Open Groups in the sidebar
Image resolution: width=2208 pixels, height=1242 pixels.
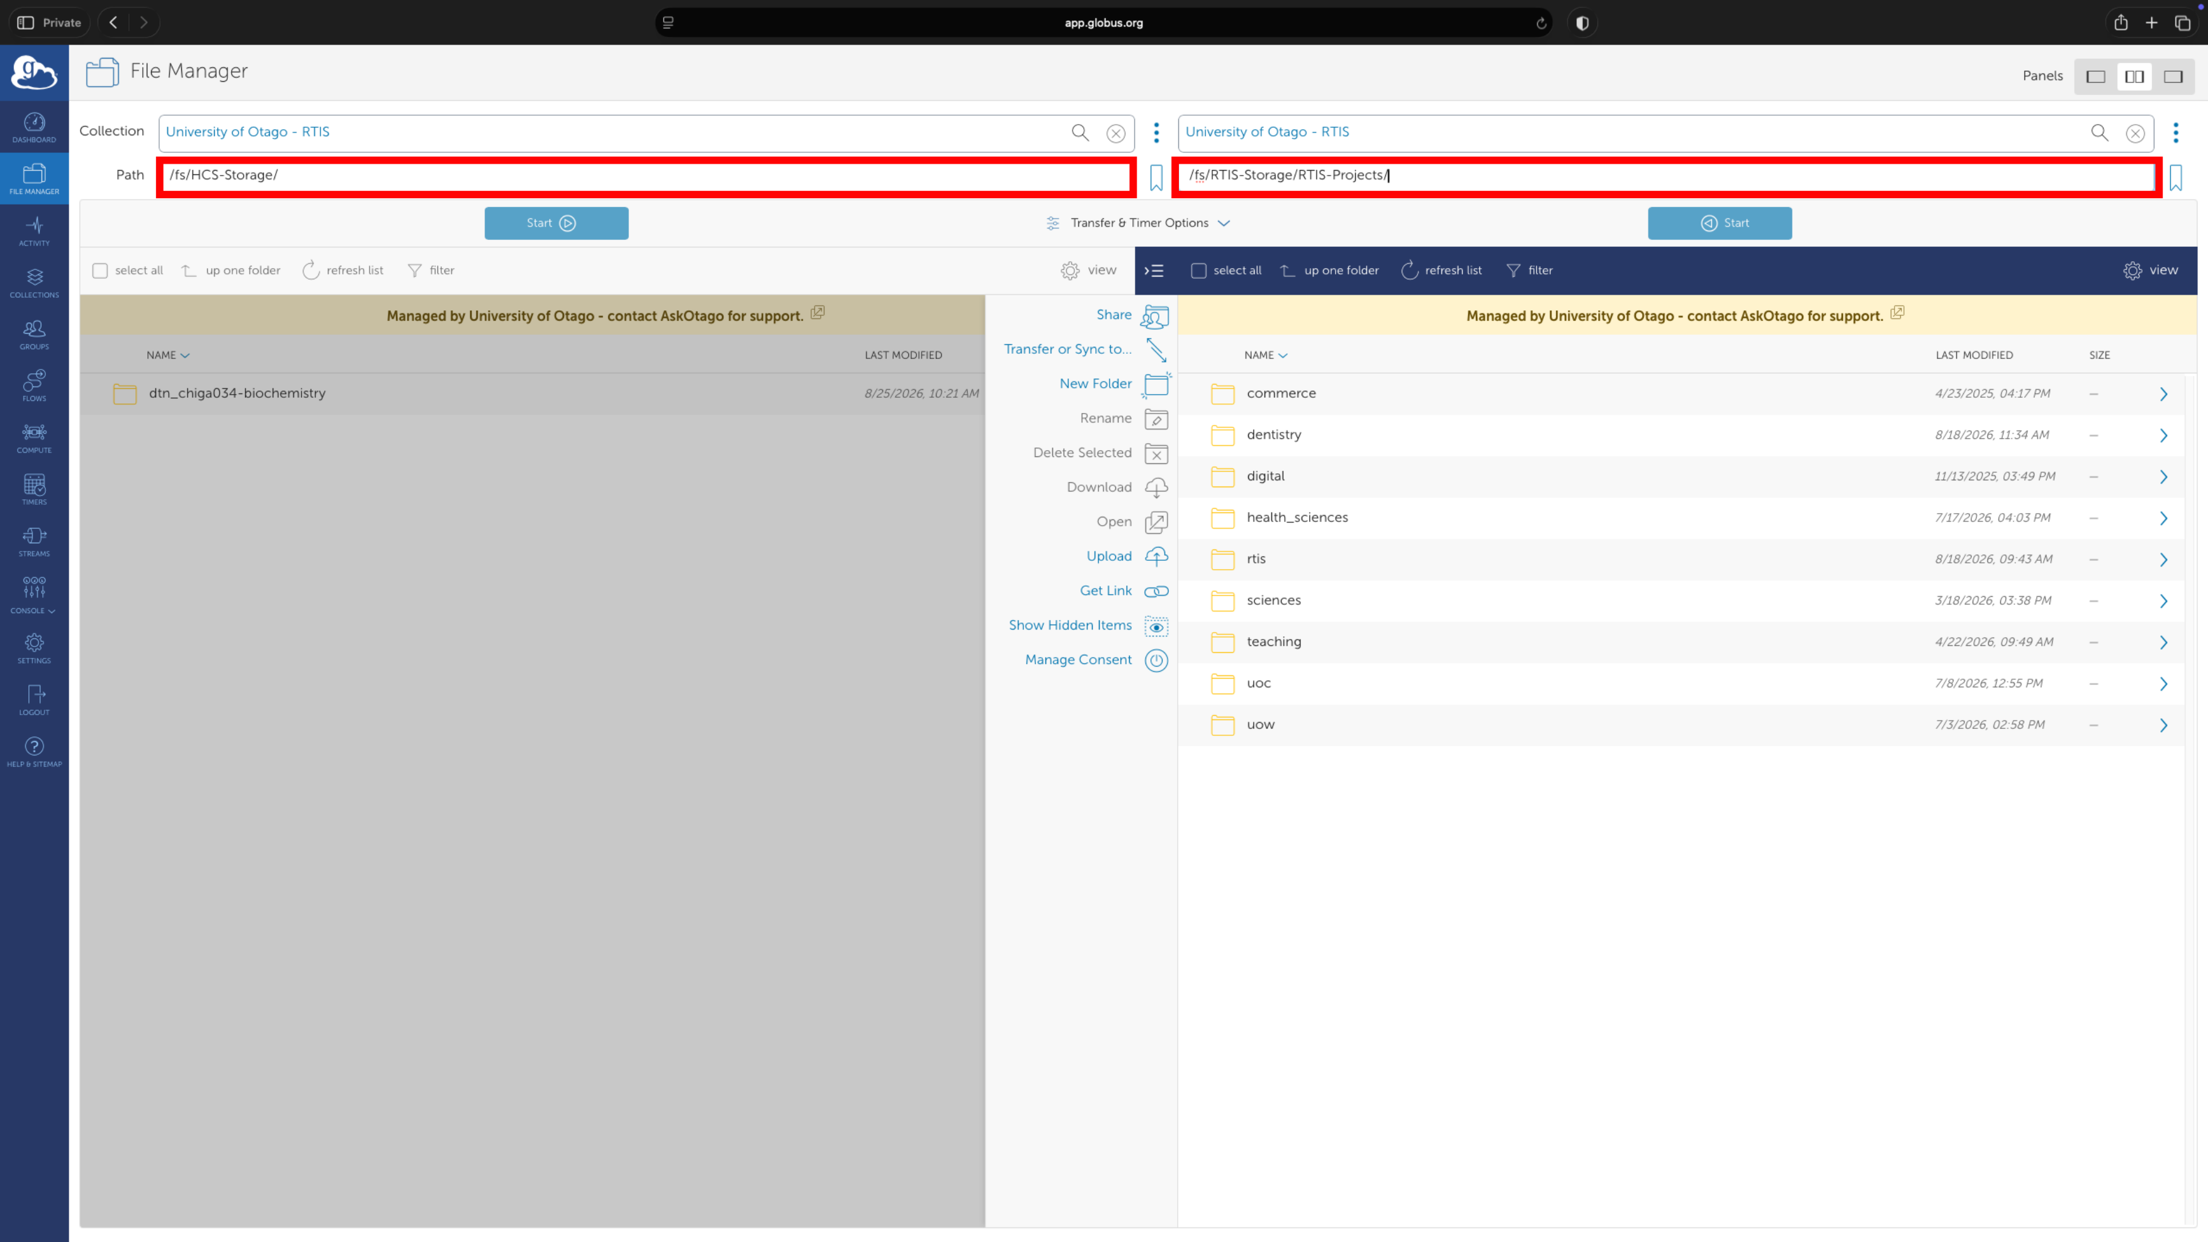click(x=34, y=334)
